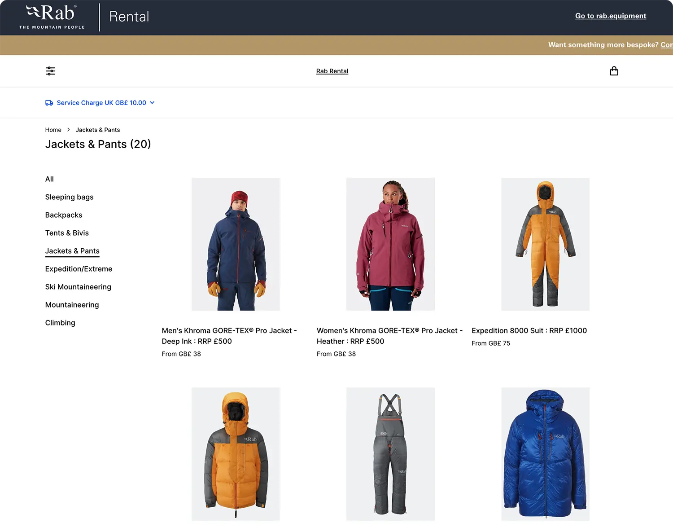673x527 pixels.
Task: Open the shopping bag cart
Action: 614,71
